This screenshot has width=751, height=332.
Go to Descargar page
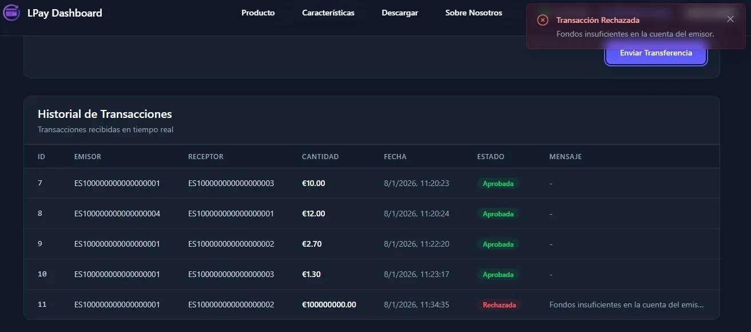pyautogui.click(x=400, y=13)
